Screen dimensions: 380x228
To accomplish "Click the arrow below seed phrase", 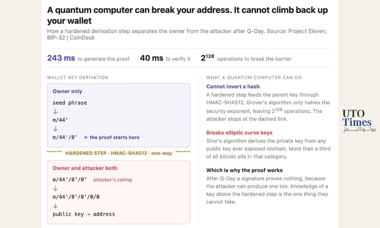I will tap(55, 111).
